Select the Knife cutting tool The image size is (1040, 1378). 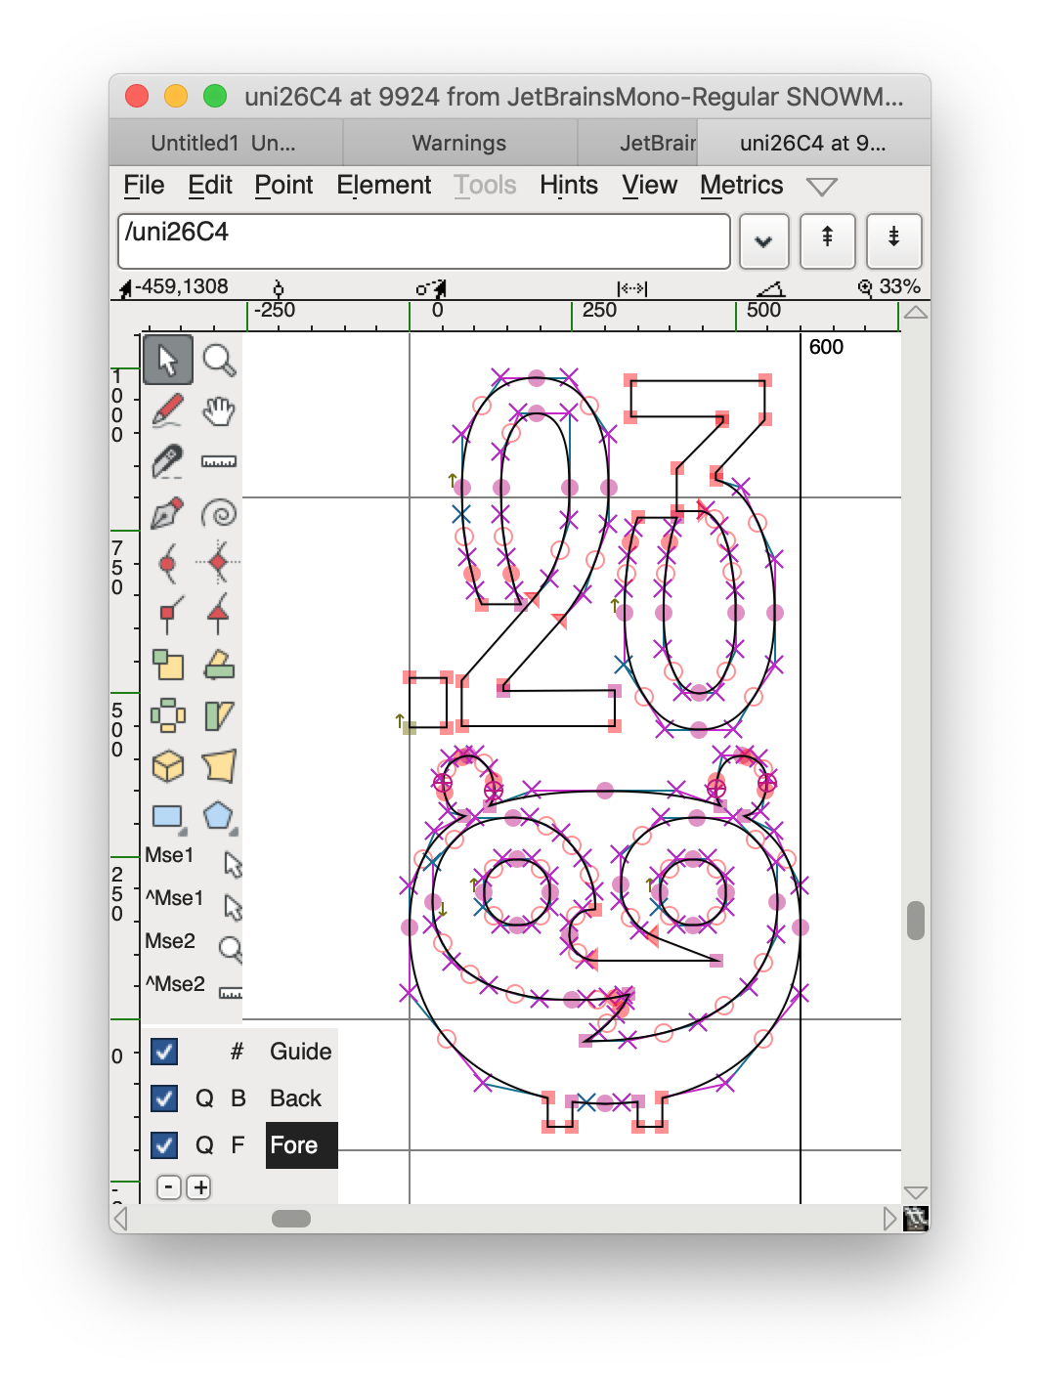point(168,461)
